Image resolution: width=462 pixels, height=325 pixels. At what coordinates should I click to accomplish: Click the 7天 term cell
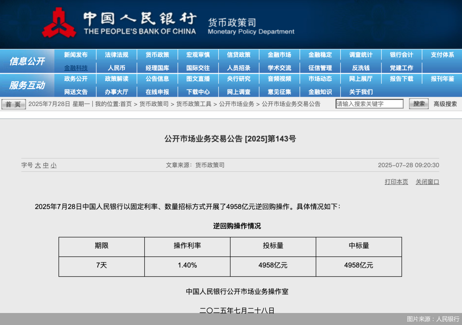pyautogui.click(x=102, y=266)
